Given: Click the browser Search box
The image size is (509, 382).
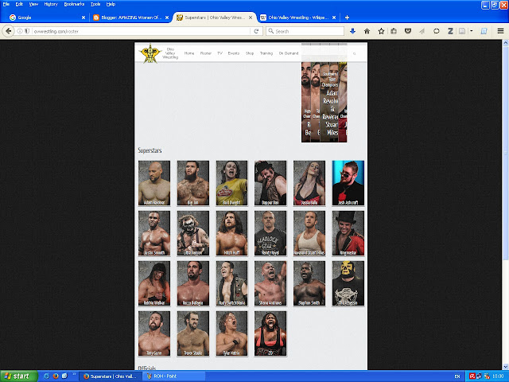Looking at the screenshot, I should [305, 31].
